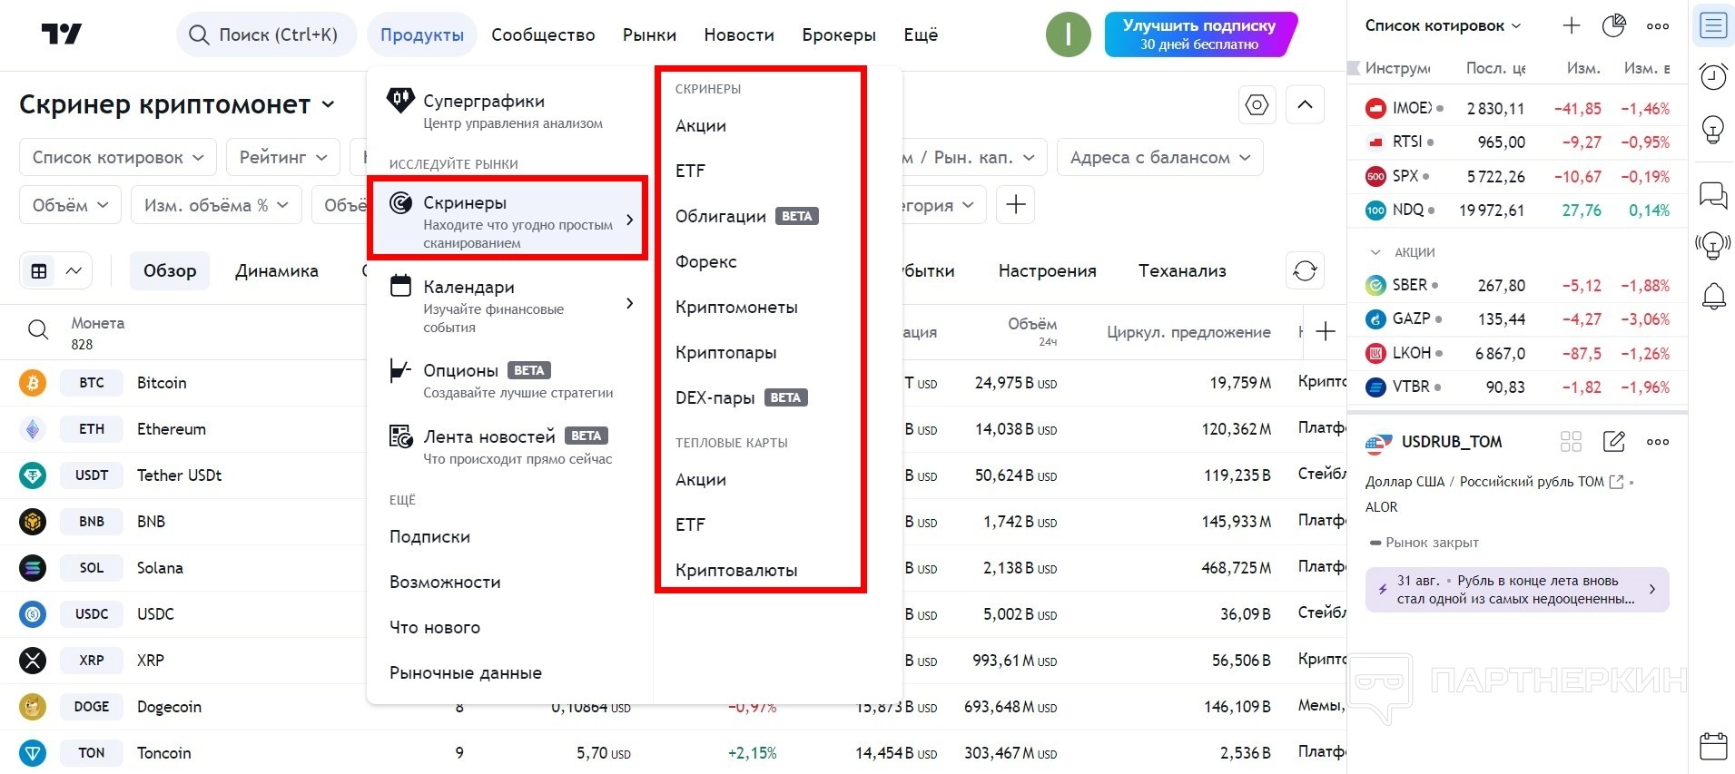
Task: Open the watchlist sidebar panel icon
Action: 1713,25
